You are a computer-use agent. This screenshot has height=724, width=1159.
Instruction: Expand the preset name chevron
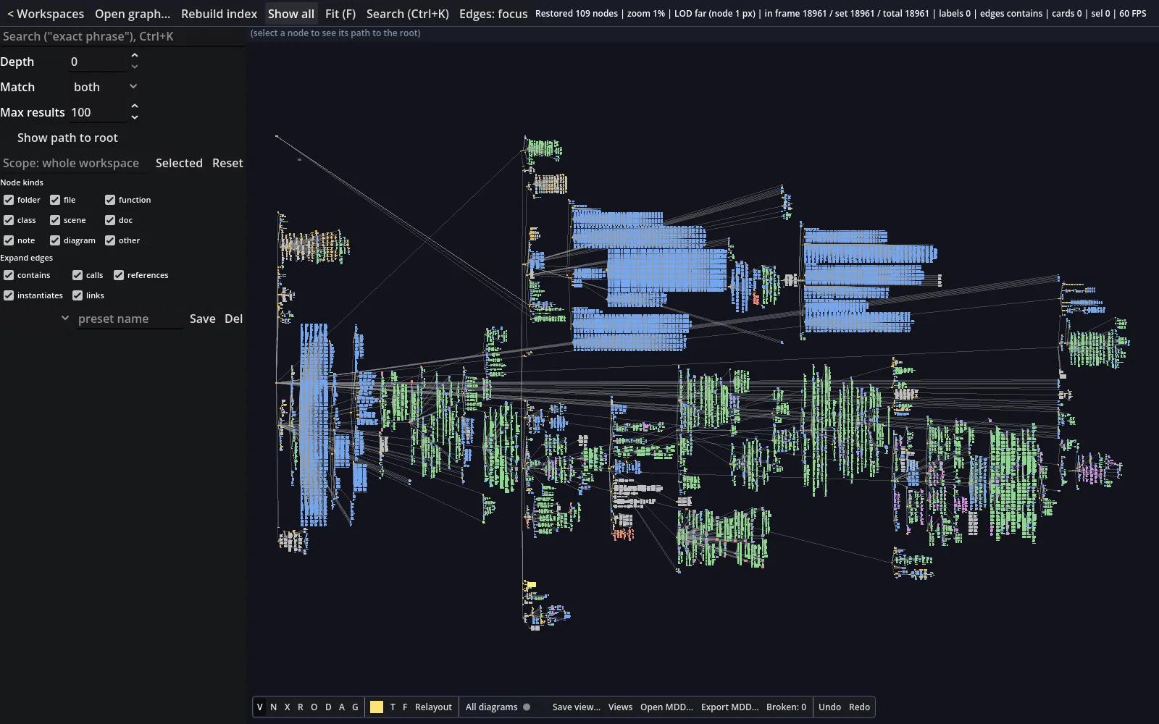[65, 318]
